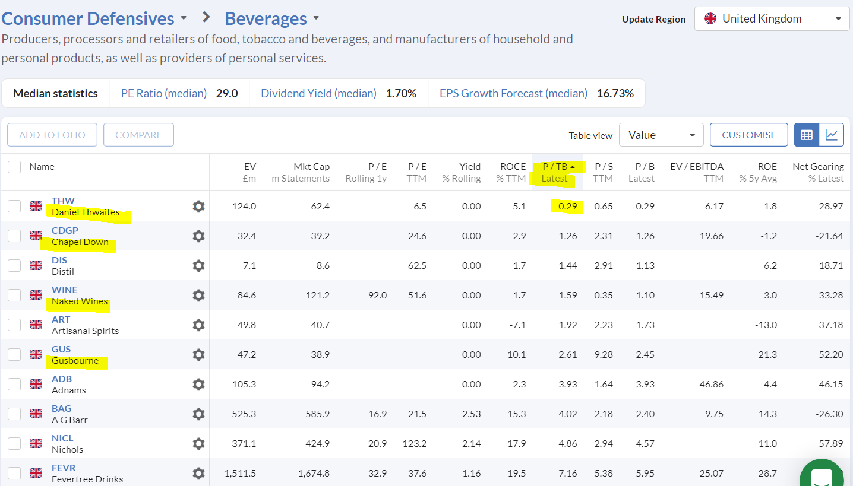Select Naked Wines rolling P/E 92.0

[x=377, y=296]
